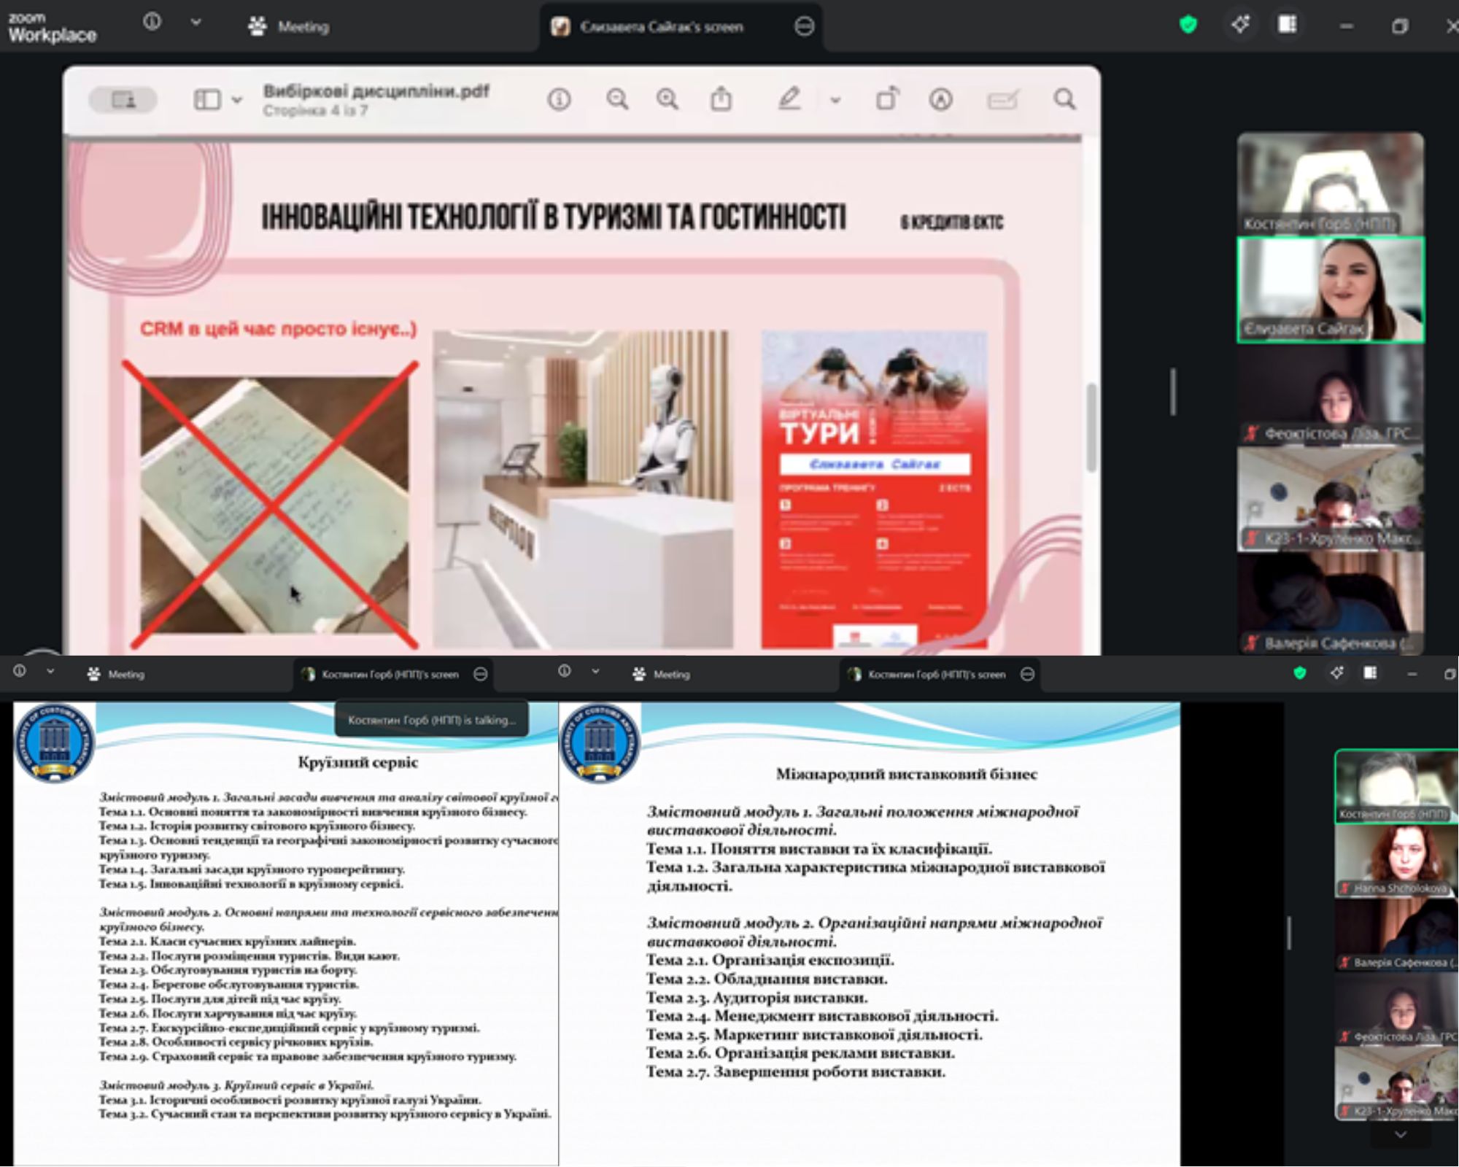Image resolution: width=1459 pixels, height=1167 pixels.
Task: Expand the dropdown next to top meeting info icon
Action: (196, 23)
